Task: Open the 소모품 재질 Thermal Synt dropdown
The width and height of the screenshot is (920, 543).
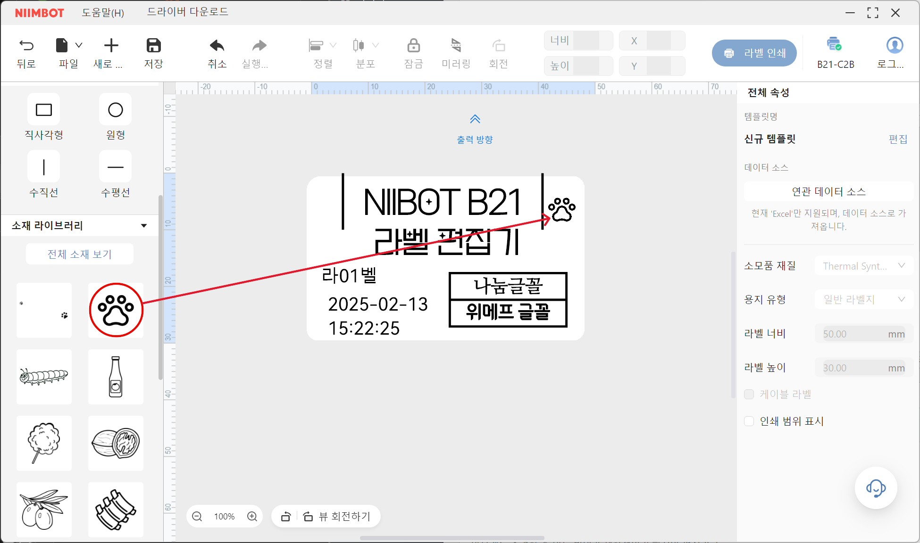Action: click(864, 266)
